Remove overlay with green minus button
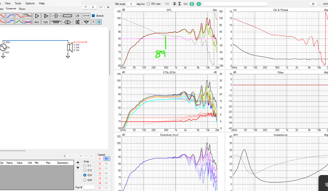The height and width of the screenshot is (191, 328). [199, 4]
